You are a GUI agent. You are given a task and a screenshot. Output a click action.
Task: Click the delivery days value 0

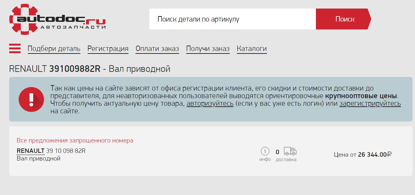pos(277,152)
